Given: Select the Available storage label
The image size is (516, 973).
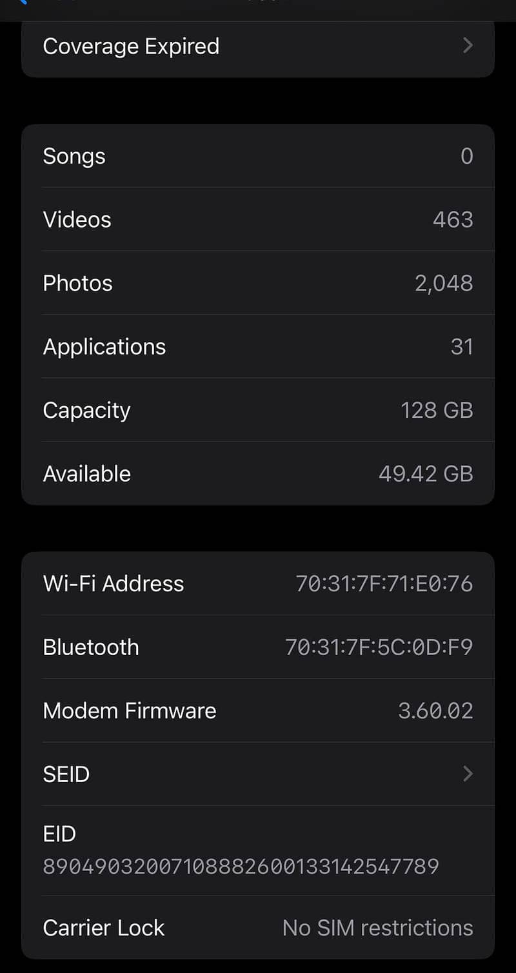Looking at the screenshot, I should (86, 474).
